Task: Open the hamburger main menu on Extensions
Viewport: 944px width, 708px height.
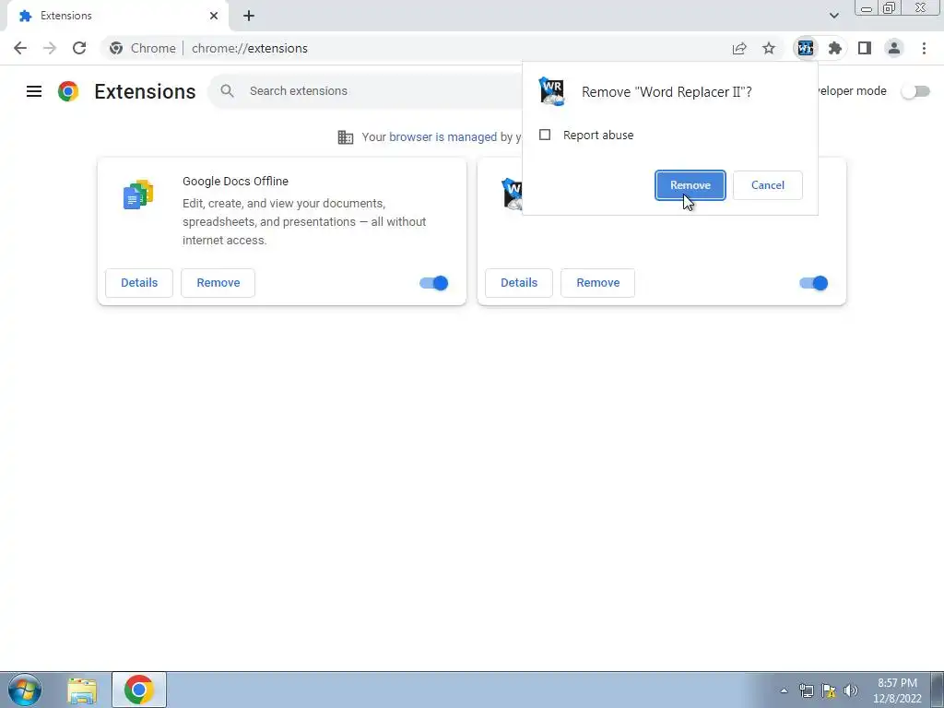Action: click(34, 91)
